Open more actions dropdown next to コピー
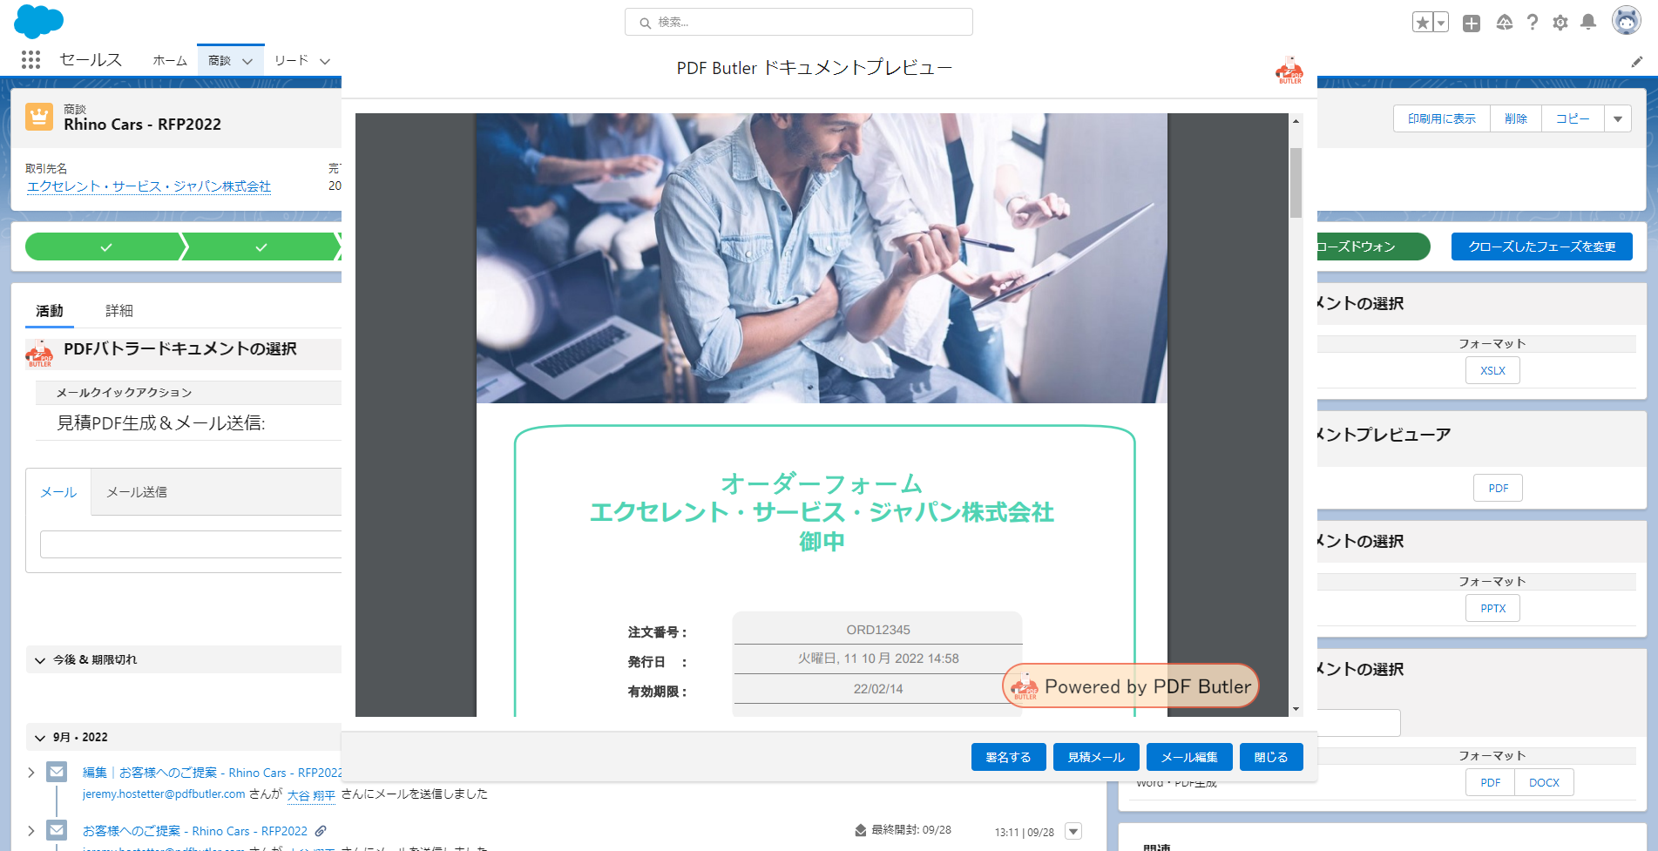Viewport: 1658px width, 851px height. point(1618,118)
